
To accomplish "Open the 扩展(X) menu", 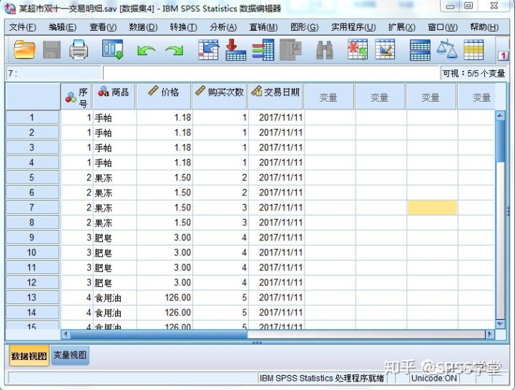I will click(x=402, y=27).
